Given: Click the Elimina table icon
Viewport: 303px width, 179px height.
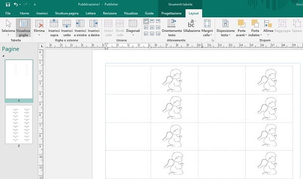Looking at the screenshot, I should 39,23.
